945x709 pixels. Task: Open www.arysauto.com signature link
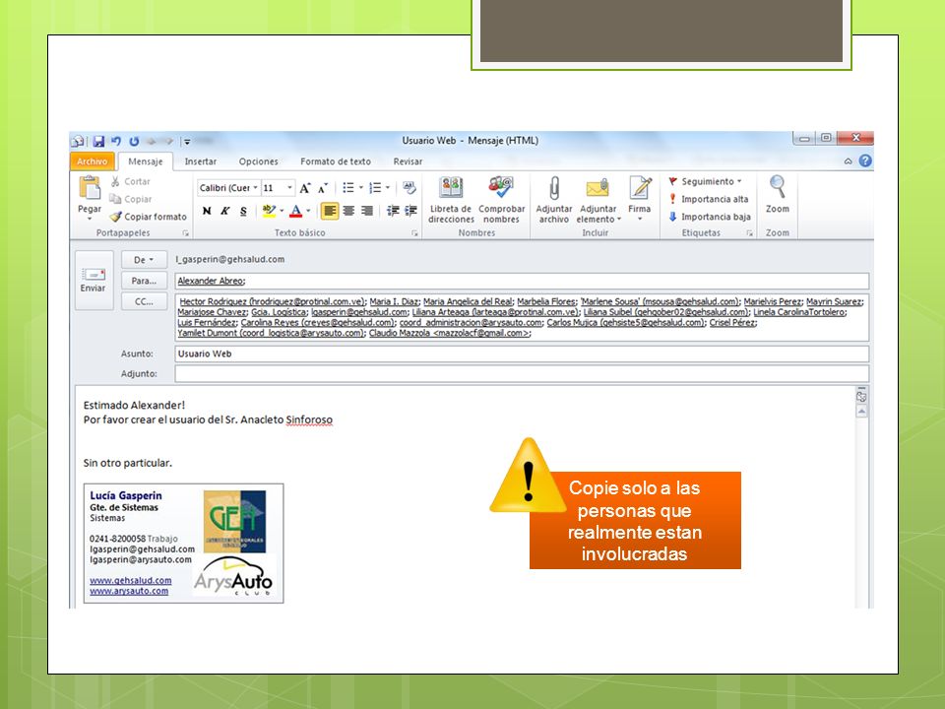[x=129, y=591]
